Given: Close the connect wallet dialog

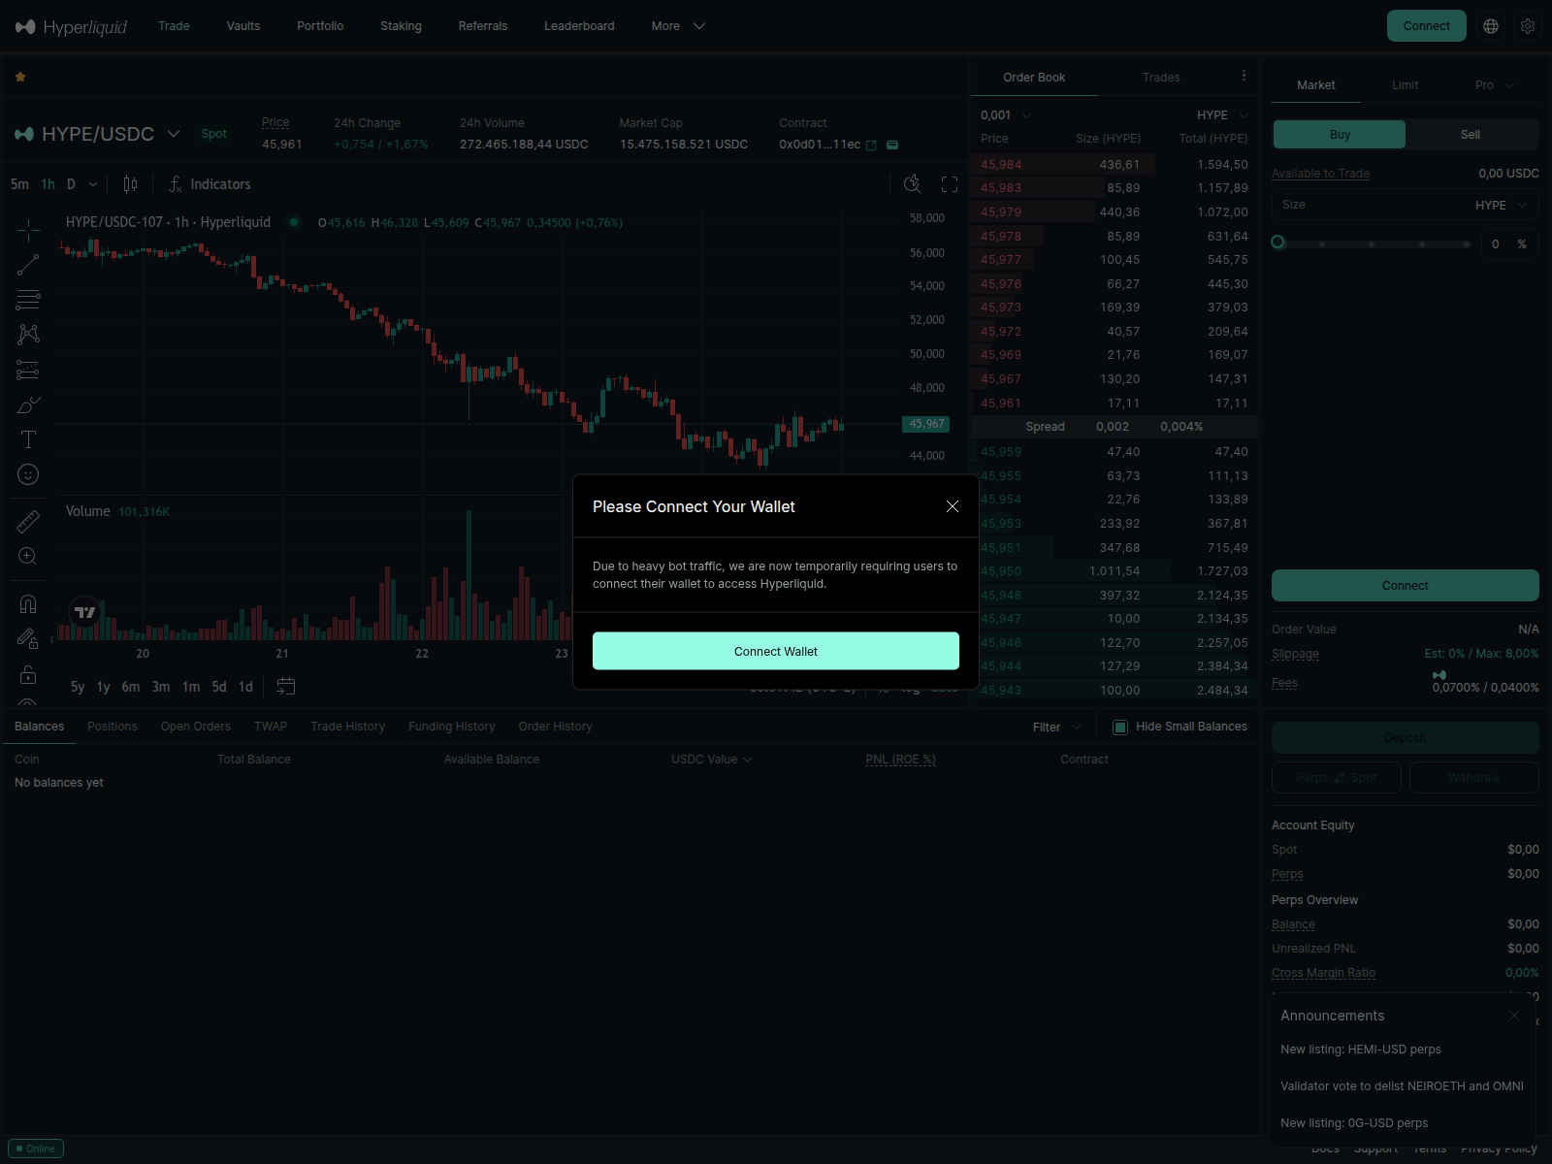Looking at the screenshot, I should click(x=953, y=506).
